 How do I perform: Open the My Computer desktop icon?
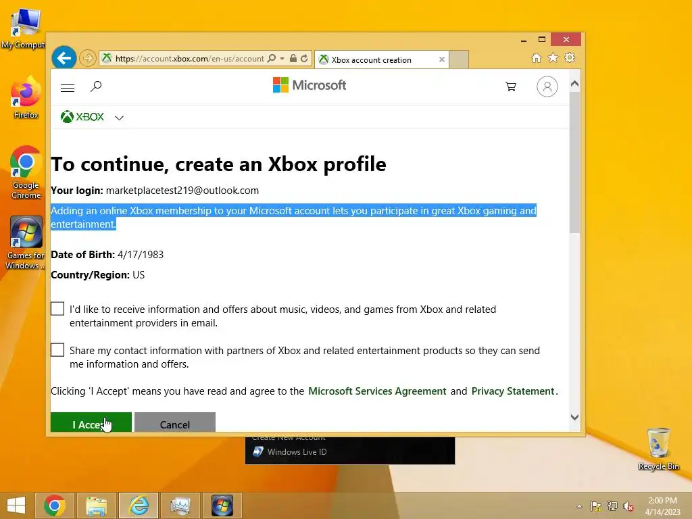[x=24, y=28]
